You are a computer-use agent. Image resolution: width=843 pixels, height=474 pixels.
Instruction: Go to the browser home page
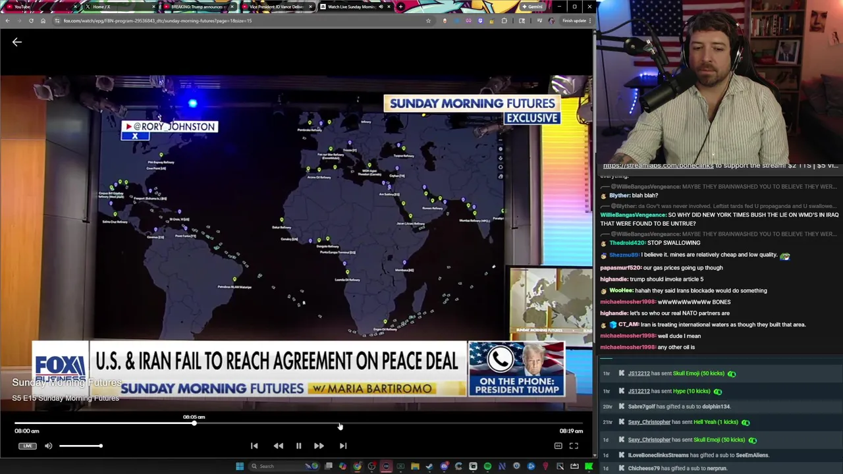click(x=43, y=20)
